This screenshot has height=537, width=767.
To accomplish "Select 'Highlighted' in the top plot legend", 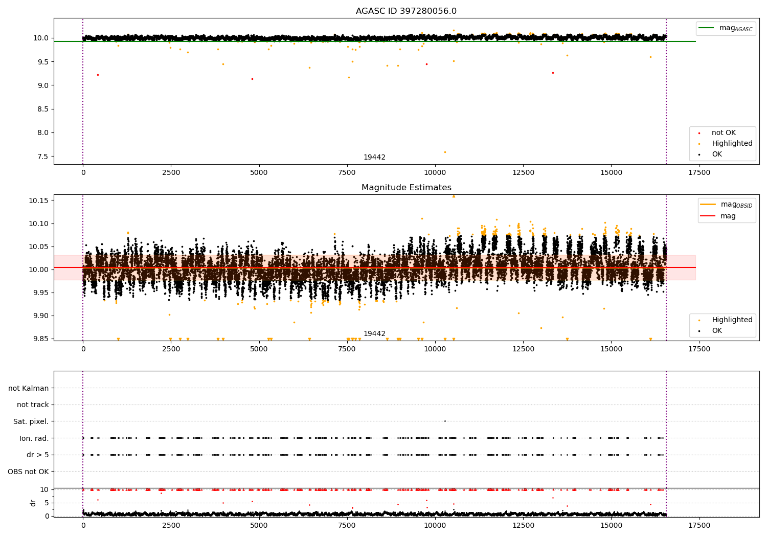I will pos(732,144).
